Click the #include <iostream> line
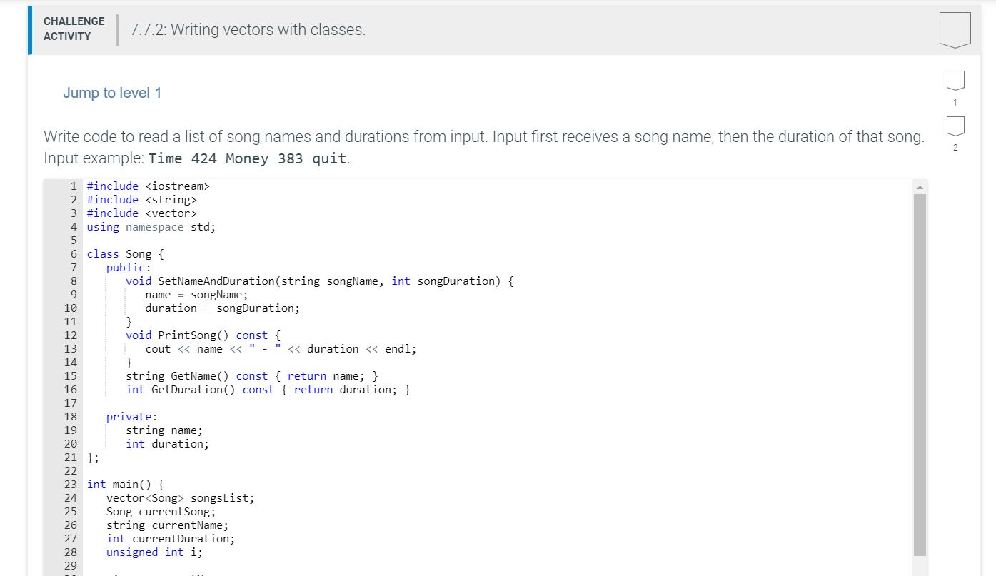 click(149, 186)
